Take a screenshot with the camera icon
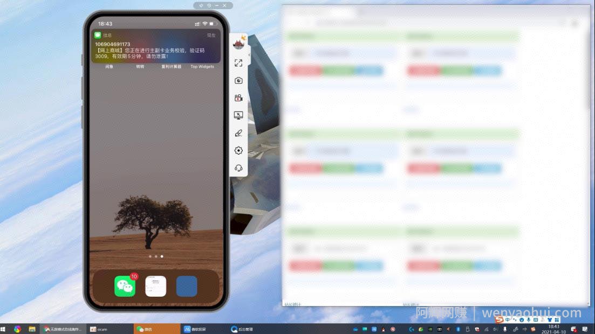595x334 pixels. pos(238,80)
